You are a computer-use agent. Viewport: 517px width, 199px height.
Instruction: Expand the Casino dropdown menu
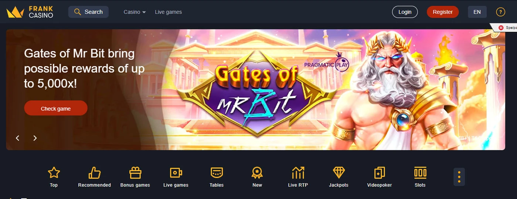coord(135,12)
